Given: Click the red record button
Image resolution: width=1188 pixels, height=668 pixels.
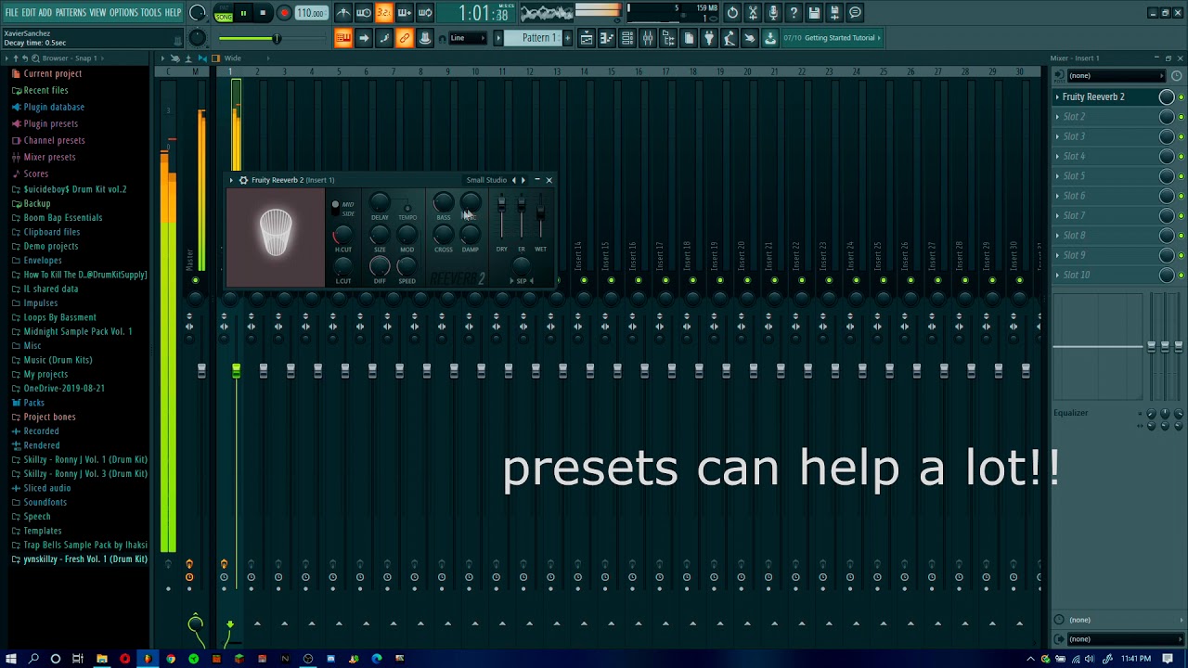Looking at the screenshot, I should [284, 13].
